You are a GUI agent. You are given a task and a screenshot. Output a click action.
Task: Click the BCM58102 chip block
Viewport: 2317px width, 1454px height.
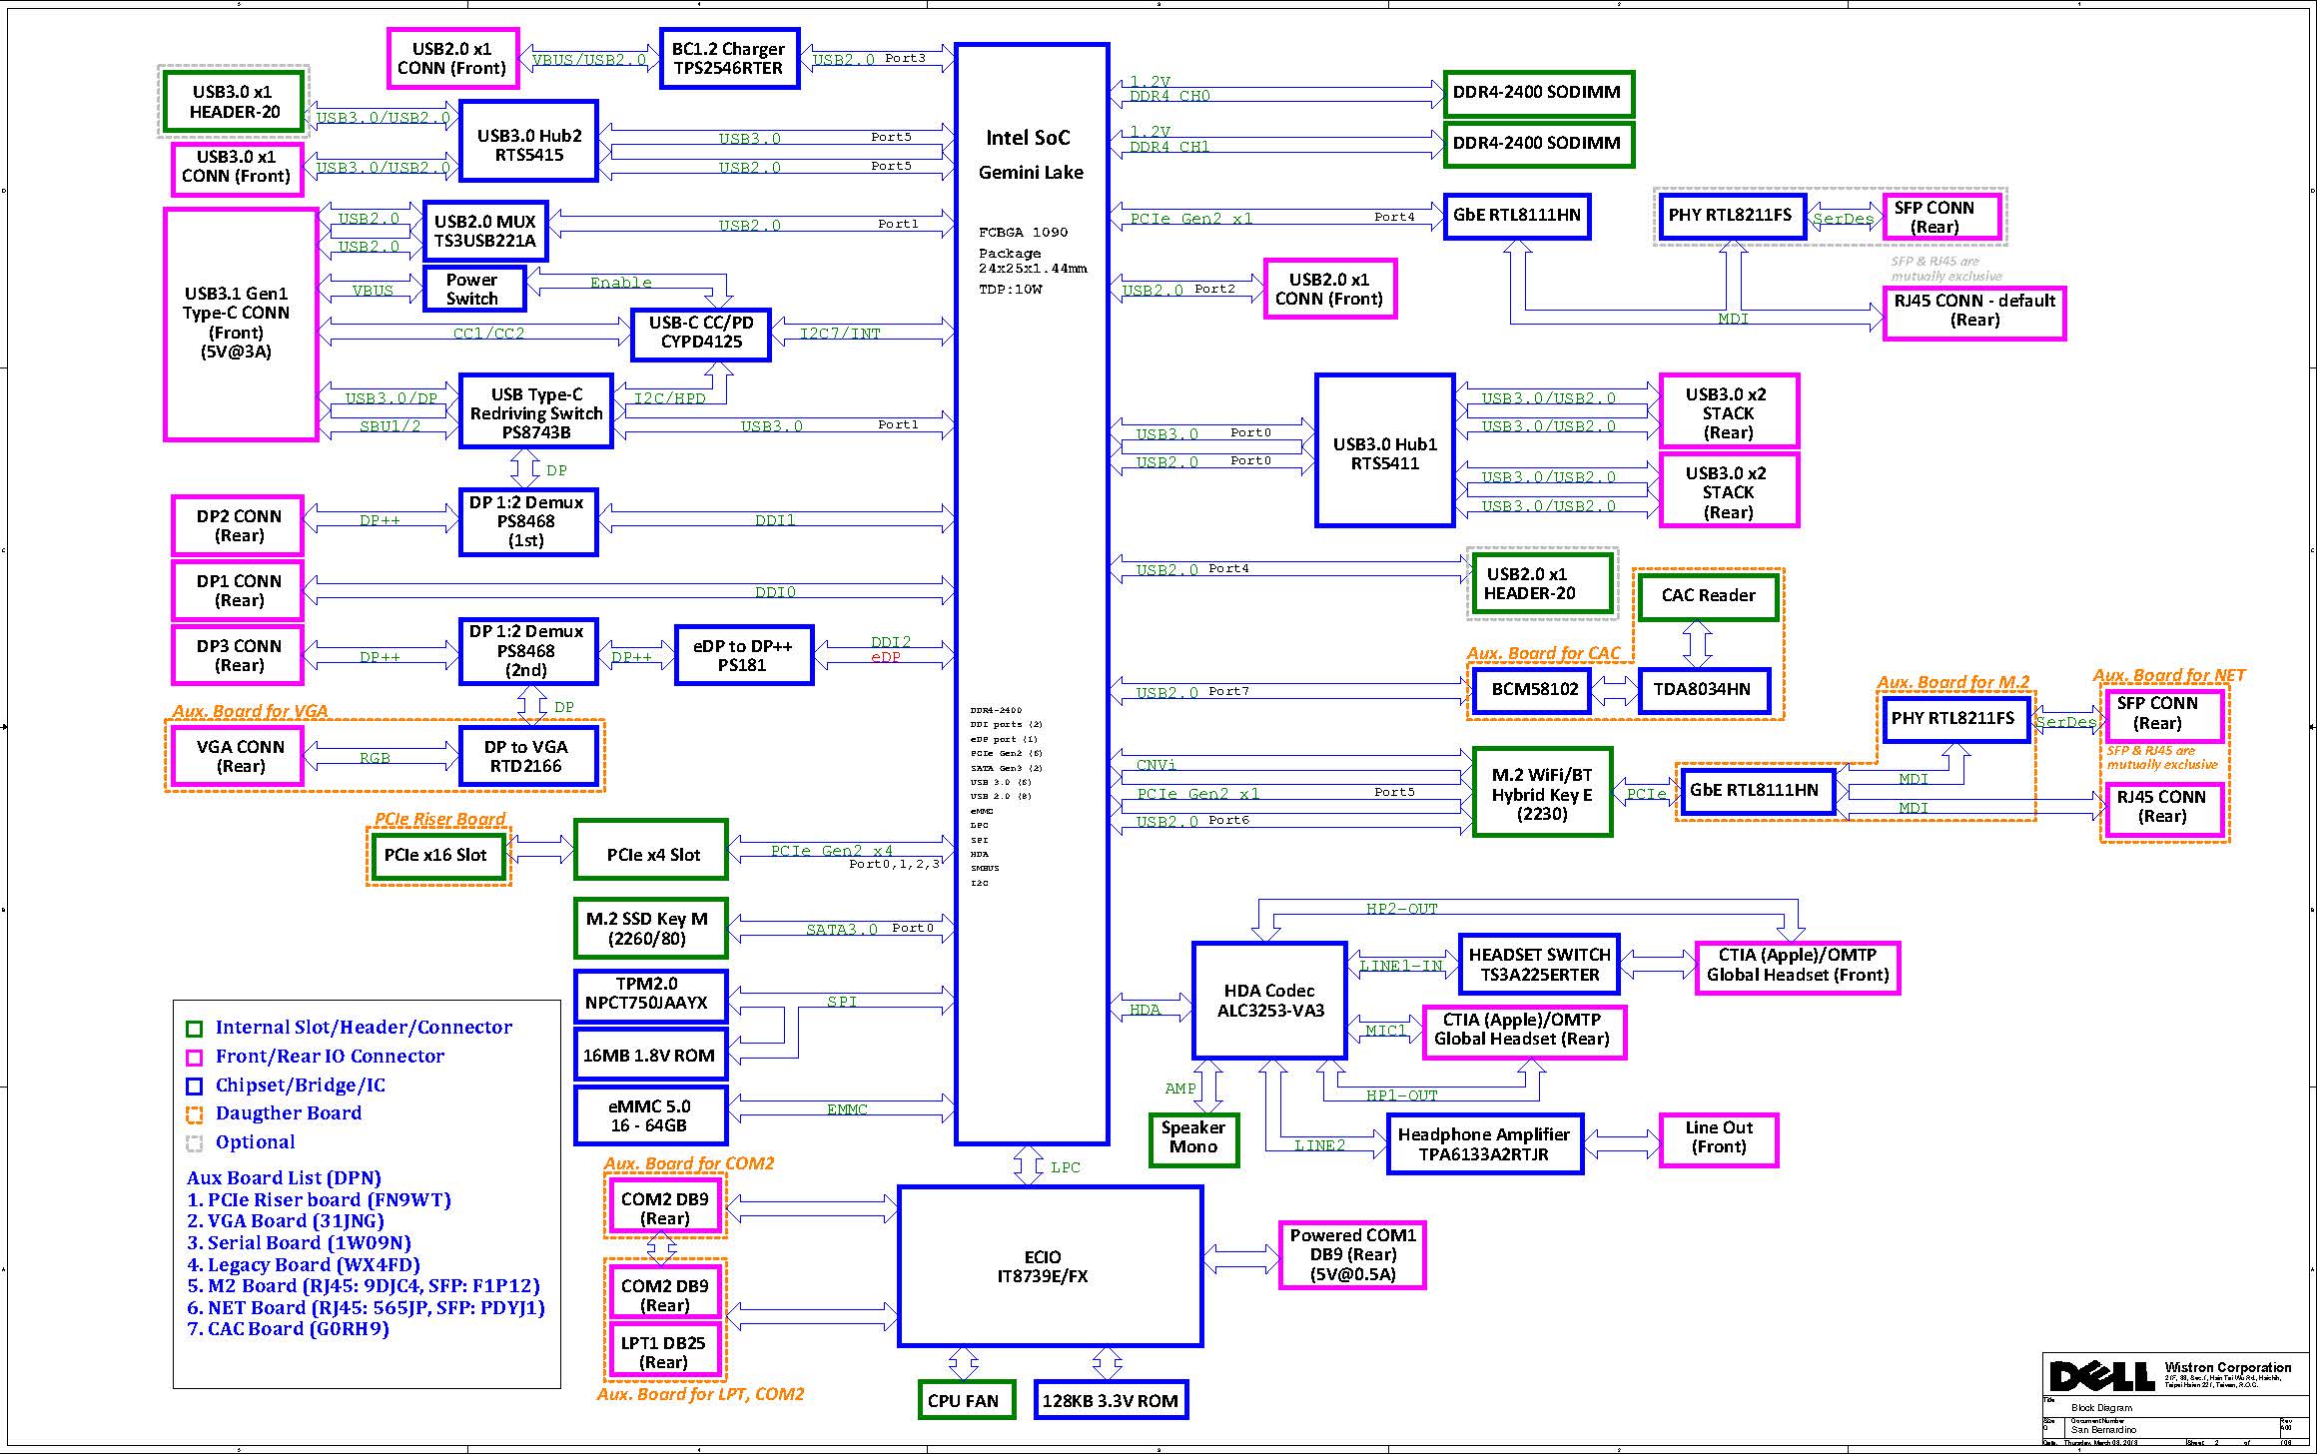(x=1533, y=689)
